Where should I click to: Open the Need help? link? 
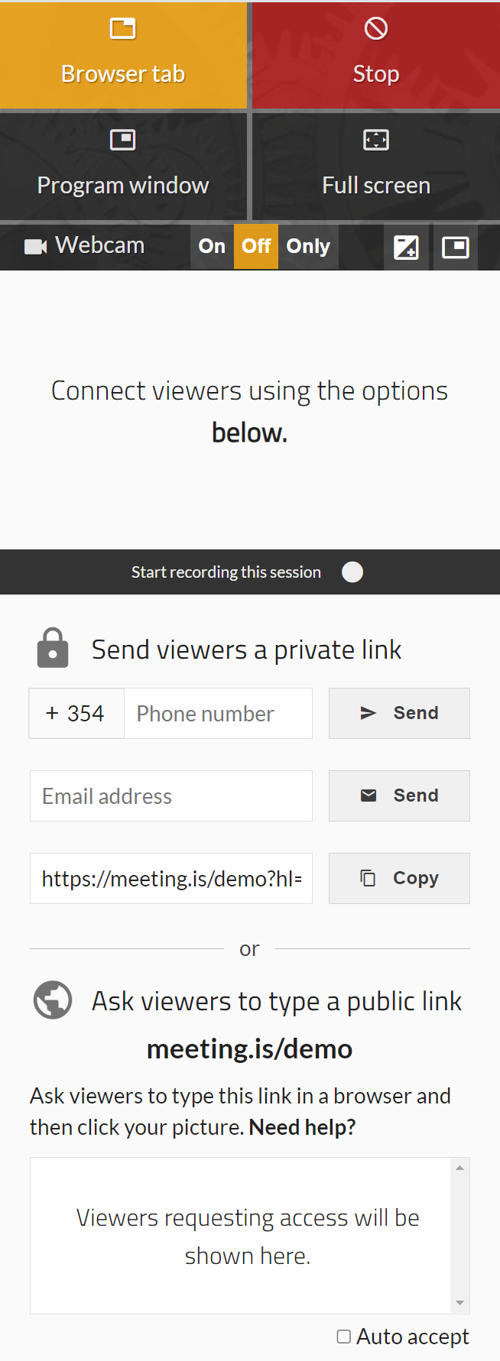(x=303, y=1127)
